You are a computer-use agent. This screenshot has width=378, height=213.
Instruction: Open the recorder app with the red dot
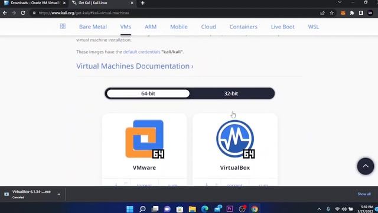[242, 209]
